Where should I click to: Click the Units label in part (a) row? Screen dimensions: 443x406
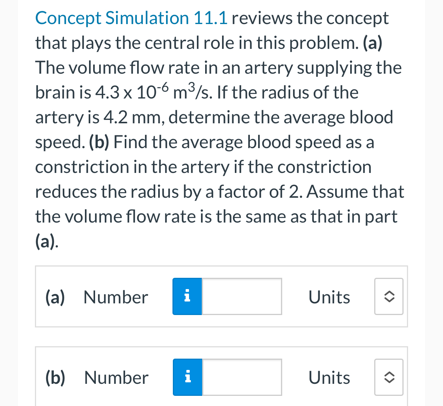[329, 297]
